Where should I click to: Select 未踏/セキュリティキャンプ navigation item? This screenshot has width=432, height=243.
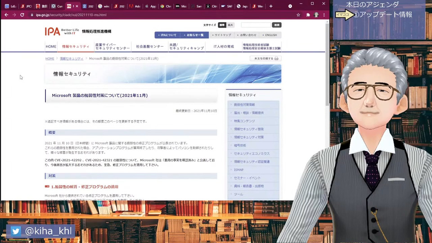(186, 46)
